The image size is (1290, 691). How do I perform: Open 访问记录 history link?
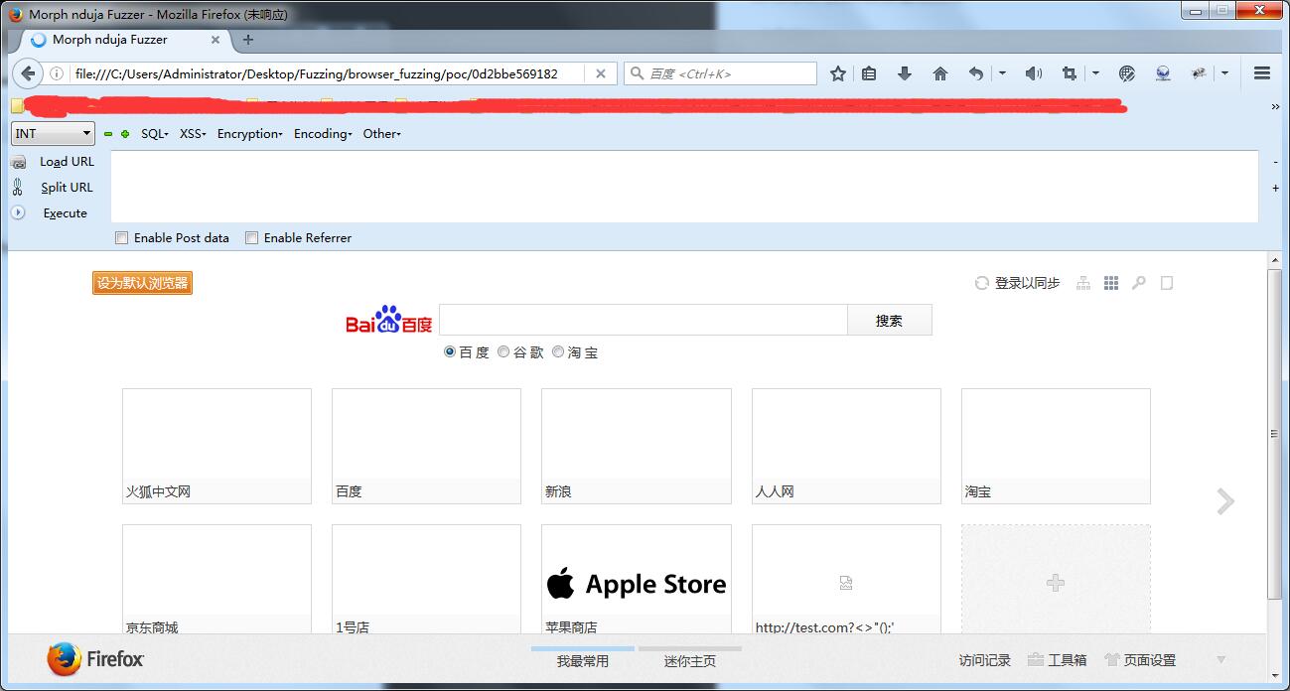pos(985,660)
